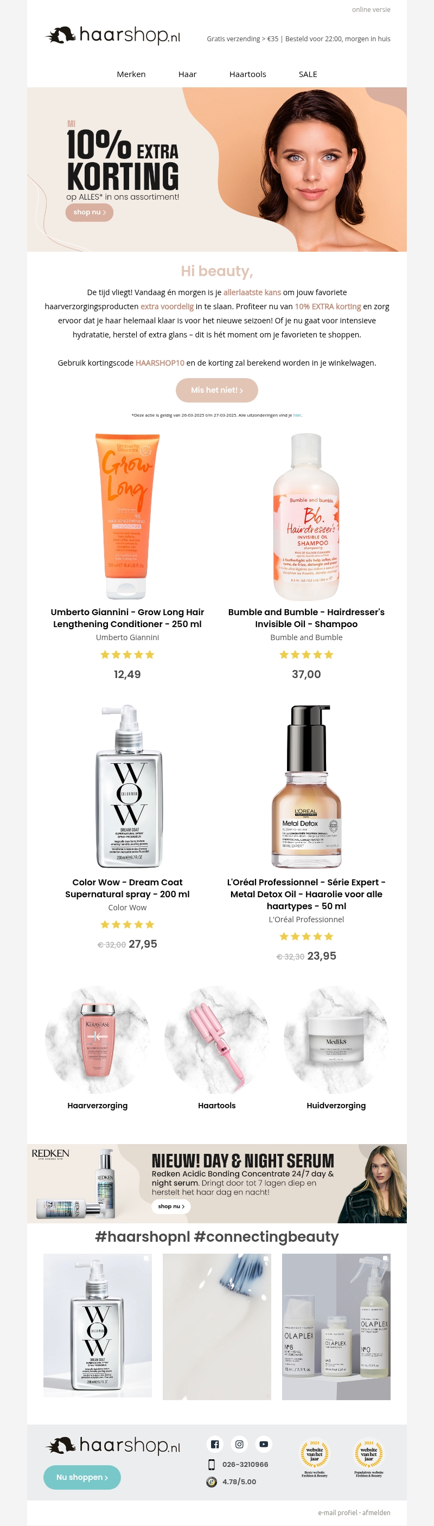Click the Beste website award badge

(x=315, y=1459)
